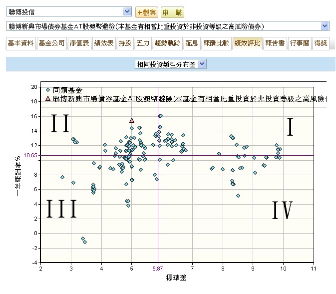Click the quadrant III label
Viewport: 336px width, 294px height.
[61, 209]
